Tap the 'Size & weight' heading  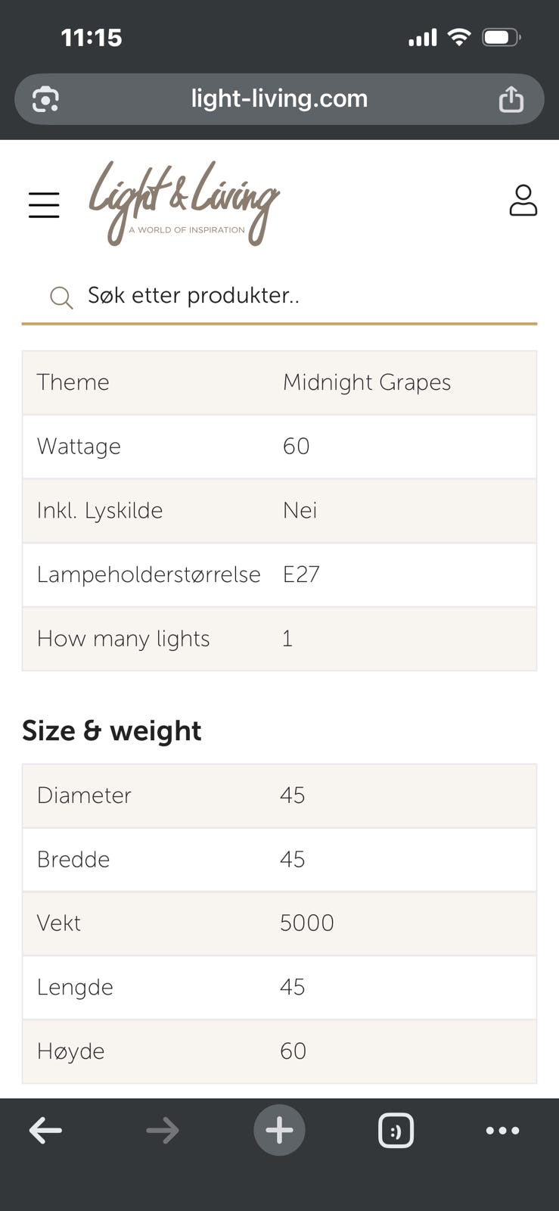(x=112, y=731)
